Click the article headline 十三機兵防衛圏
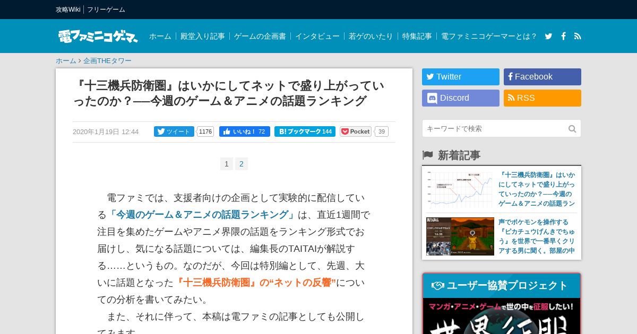 [228, 93]
